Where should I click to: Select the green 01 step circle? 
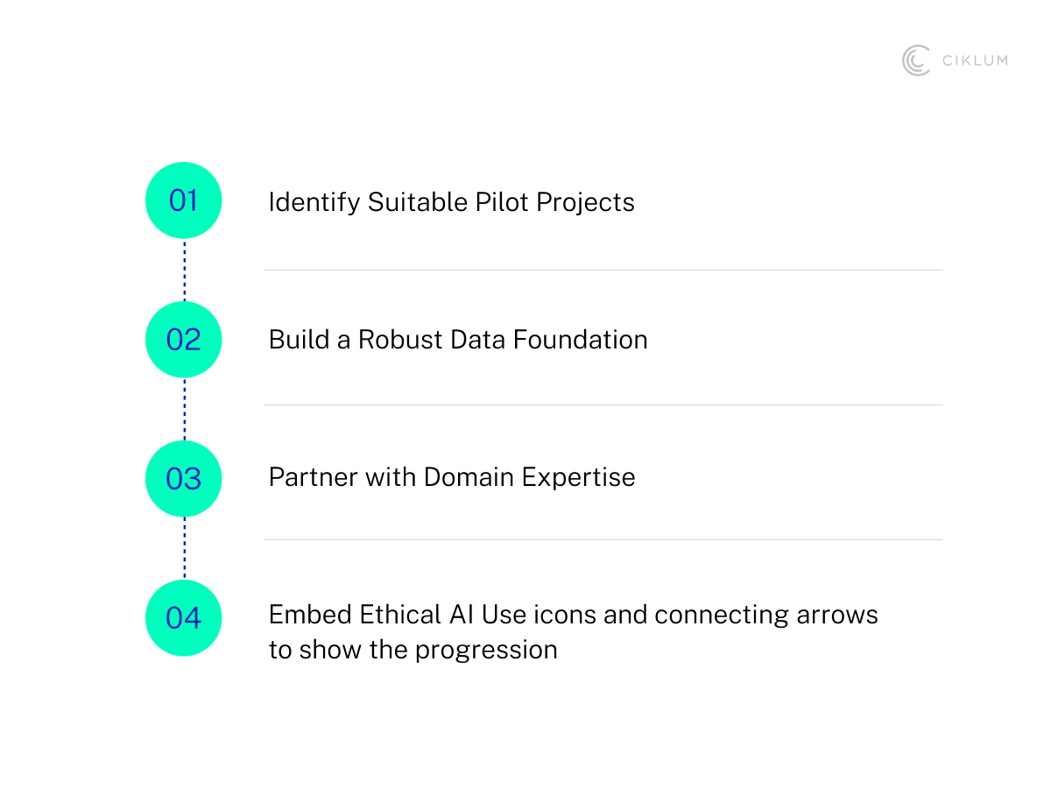(x=183, y=201)
